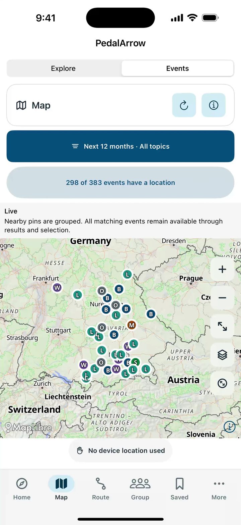Open the More tab

click(219, 489)
